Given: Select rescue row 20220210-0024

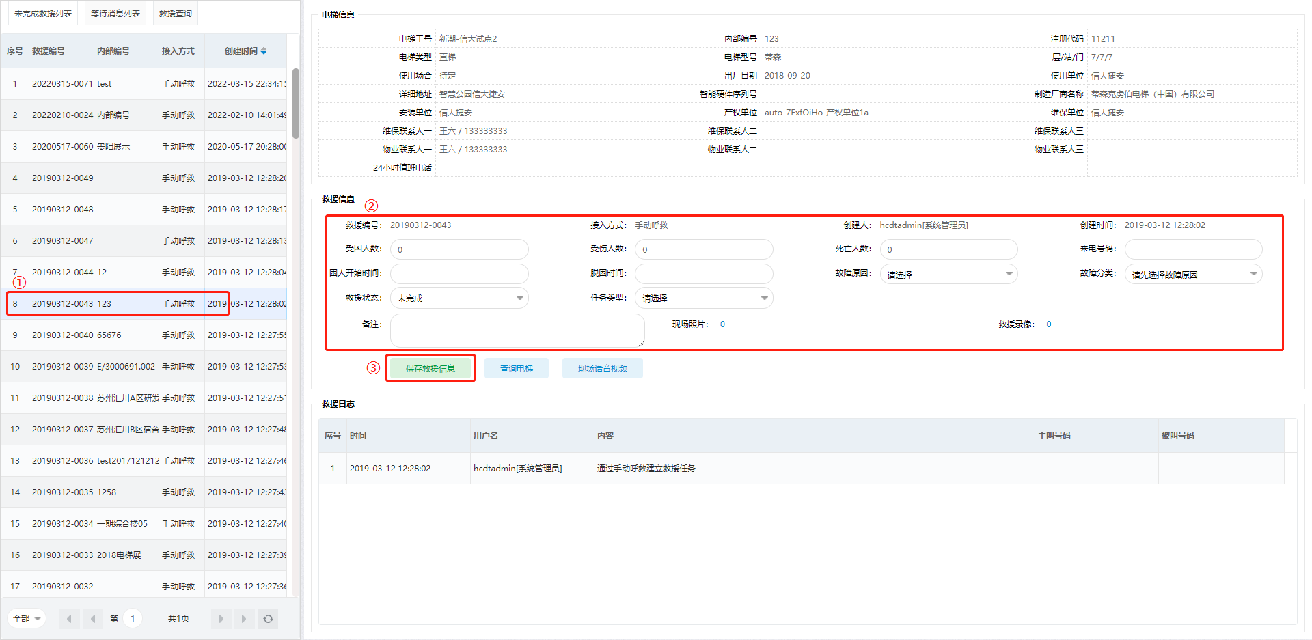Looking at the screenshot, I should click(144, 115).
